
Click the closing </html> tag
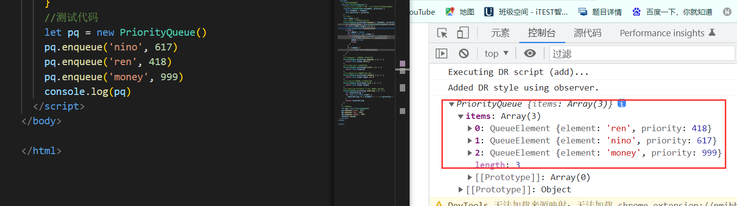pos(42,151)
